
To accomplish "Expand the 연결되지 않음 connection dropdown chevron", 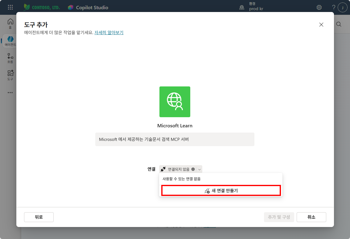I will click(x=200, y=169).
